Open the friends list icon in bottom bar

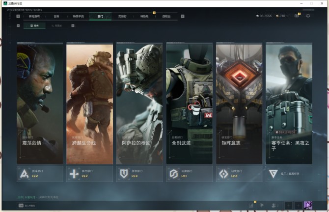point(274,206)
